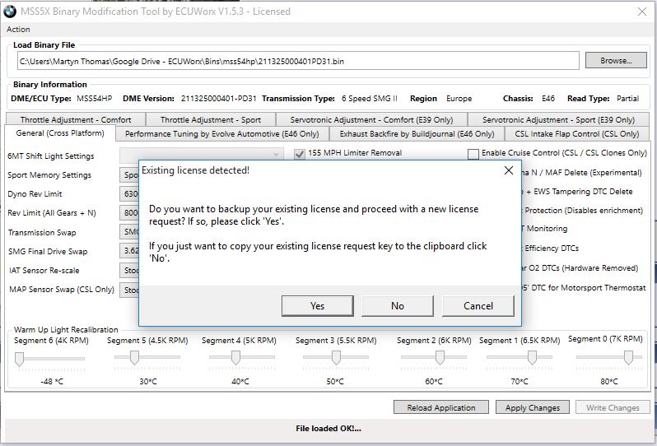
Task: Open Transmission Swap dropdown
Action: [x=129, y=232]
